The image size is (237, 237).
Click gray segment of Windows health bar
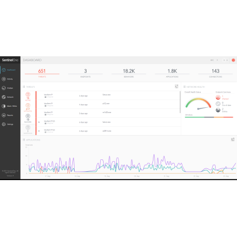pyautogui.click(x=209, y=117)
